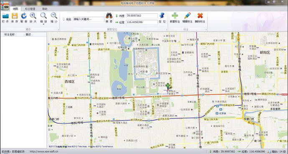Click the 地铁2号线 label at map bottom-left

77,123
